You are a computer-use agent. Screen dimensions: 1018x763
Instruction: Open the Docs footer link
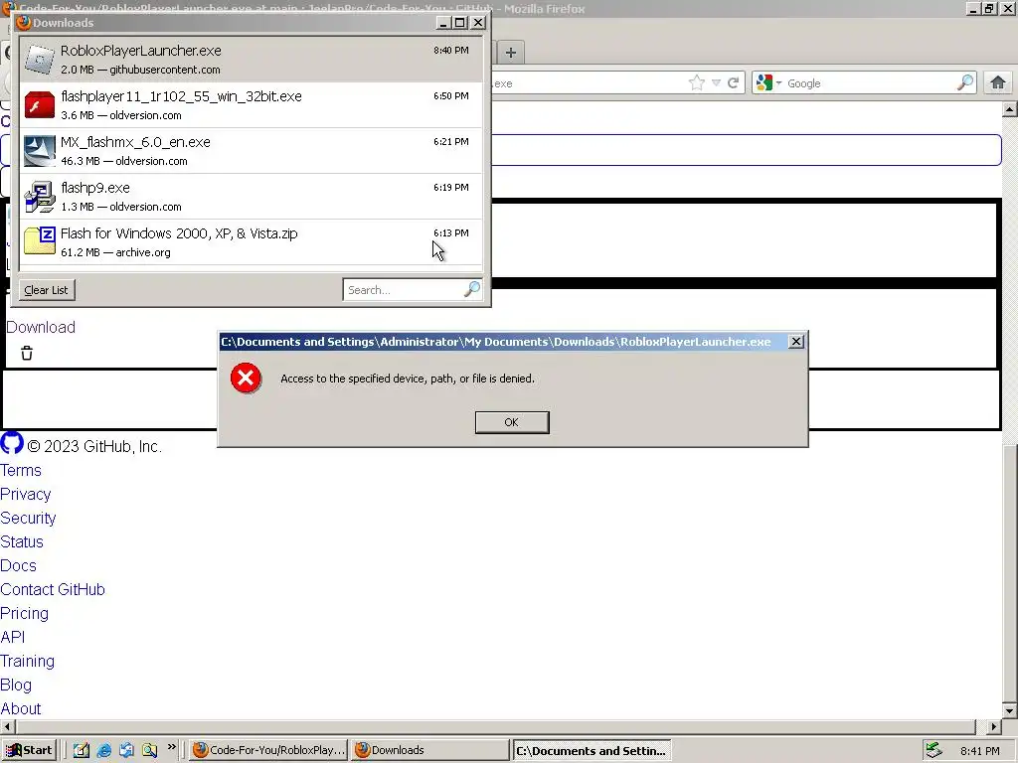tap(18, 565)
